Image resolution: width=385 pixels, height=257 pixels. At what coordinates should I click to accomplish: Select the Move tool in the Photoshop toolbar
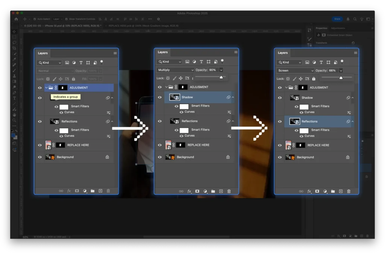(14, 32)
